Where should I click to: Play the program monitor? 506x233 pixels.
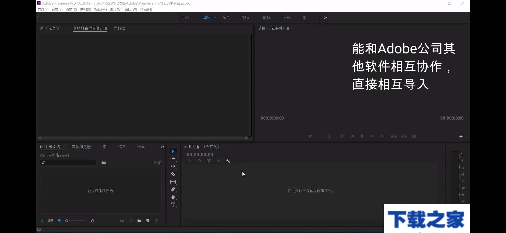tap(362, 136)
